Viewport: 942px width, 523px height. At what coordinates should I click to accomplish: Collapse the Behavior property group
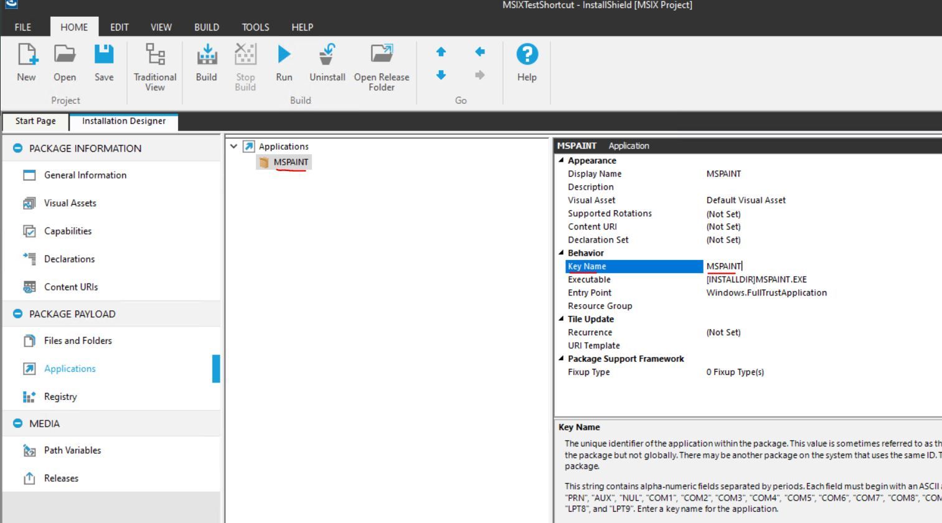(x=561, y=252)
